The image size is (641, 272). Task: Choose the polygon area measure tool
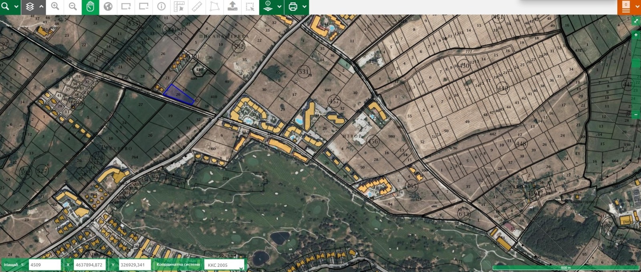coord(215,7)
